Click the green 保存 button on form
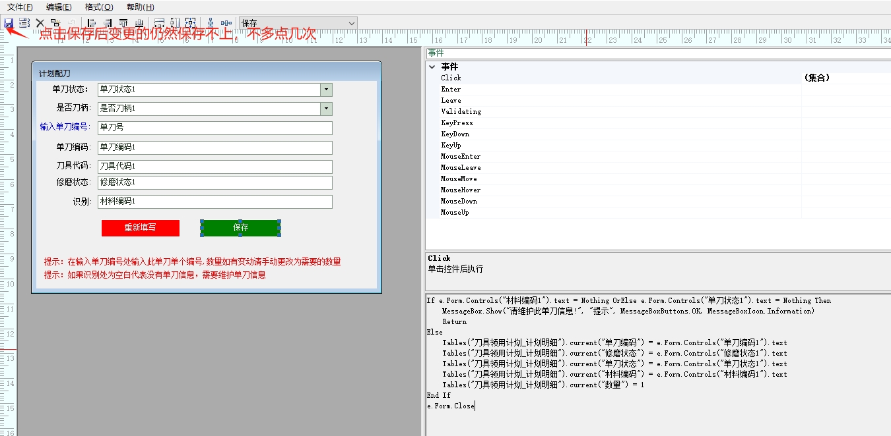The image size is (891, 436). [241, 228]
